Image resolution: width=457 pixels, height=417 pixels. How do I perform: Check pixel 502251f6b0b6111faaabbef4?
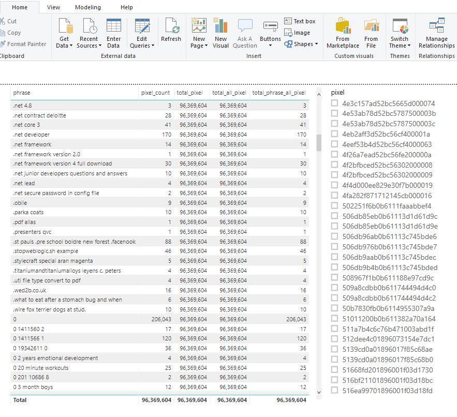pyautogui.click(x=334, y=206)
